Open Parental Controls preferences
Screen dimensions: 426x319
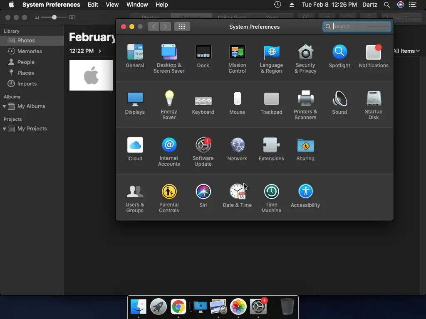tap(169, 199)
